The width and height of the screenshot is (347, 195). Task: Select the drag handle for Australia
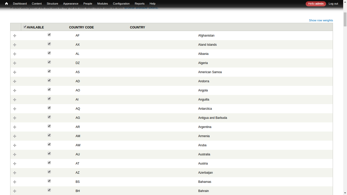(15, 154)
